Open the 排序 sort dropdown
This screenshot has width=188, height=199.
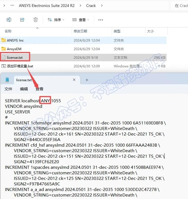56,20
